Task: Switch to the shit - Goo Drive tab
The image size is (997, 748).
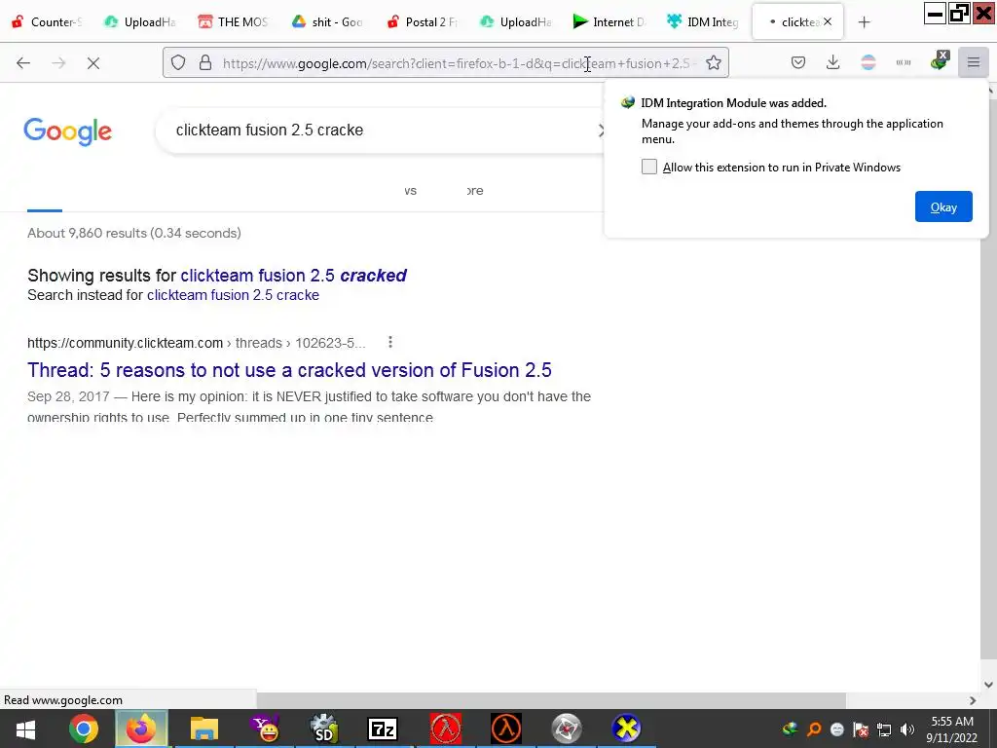Action: click(327, 21)
